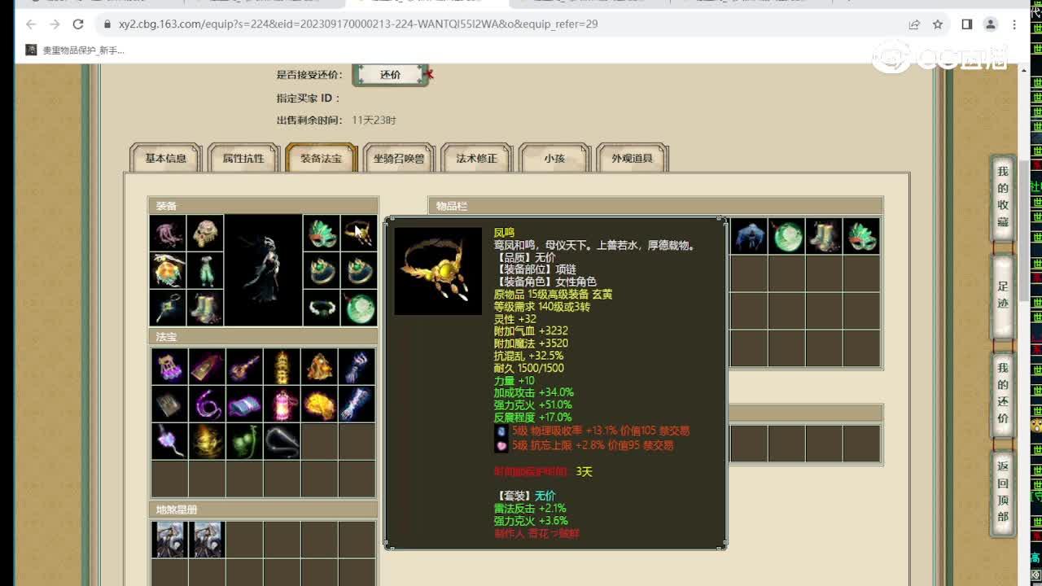The height and width of the screenshot is (586, 1042).
Task: Select the green feather mask equipment icon
Action: click(x=322, y=234)
